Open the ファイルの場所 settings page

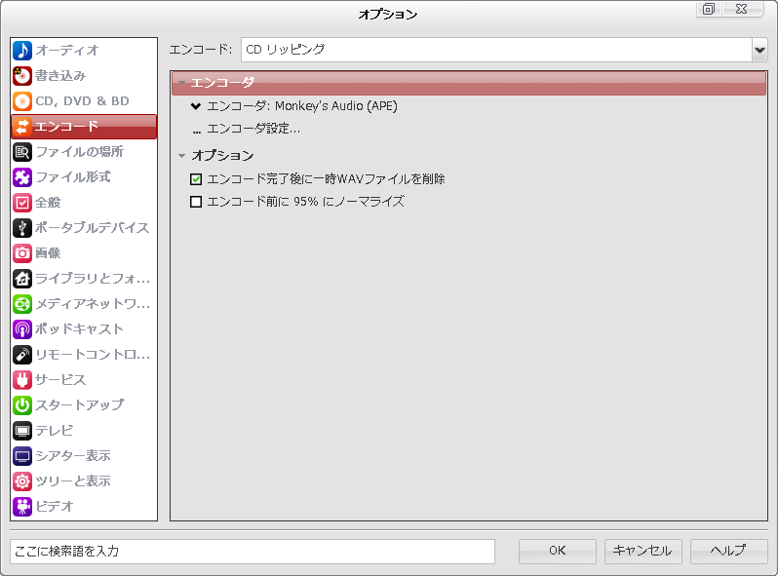[x=79, y=151]
